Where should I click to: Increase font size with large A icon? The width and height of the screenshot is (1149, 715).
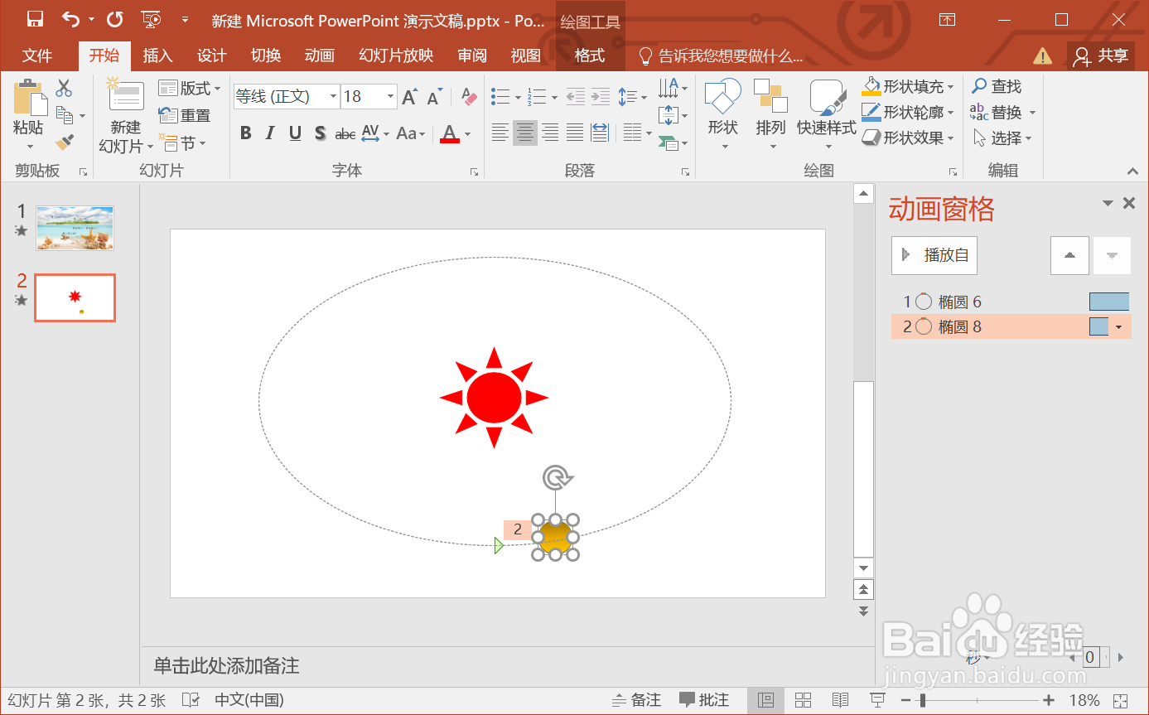[409, 97]
